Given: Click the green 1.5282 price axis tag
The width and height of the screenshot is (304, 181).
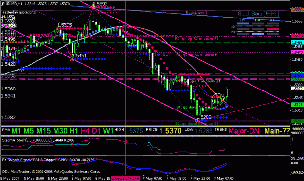Looking at the screenshot, I should coord(297,121).
